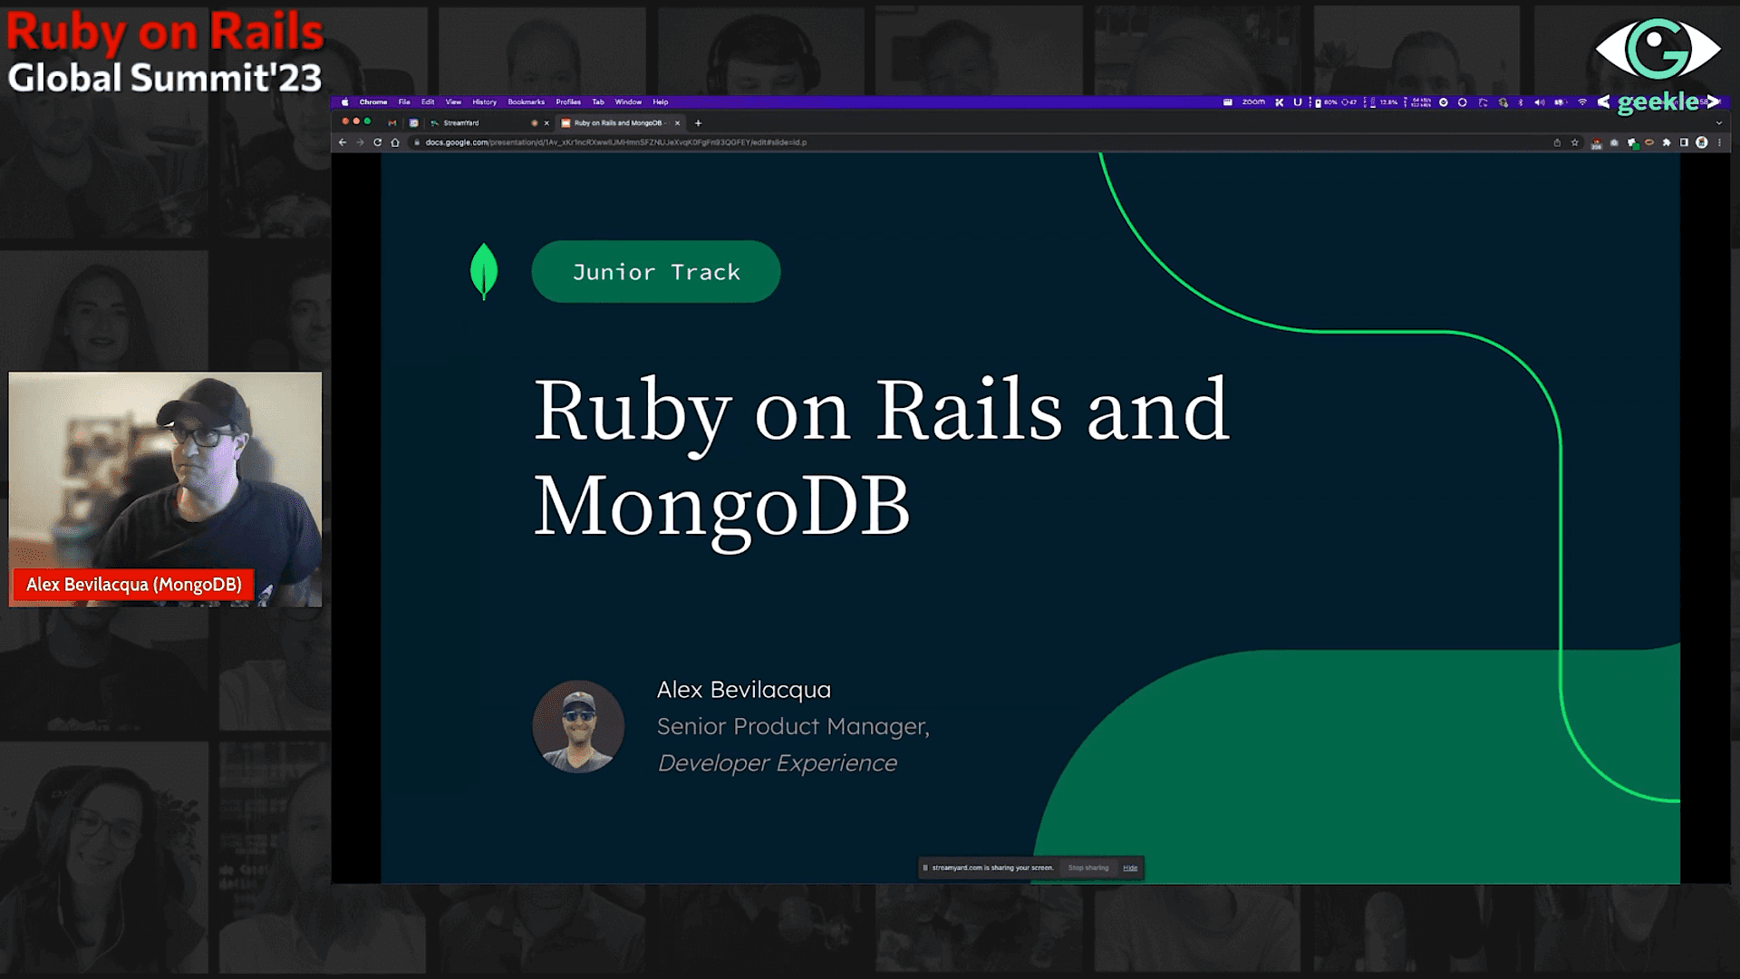Image resolution: width=1740 pixels, height=979 pixels.
Task: View site info via the lock icon
Action: tap(417, 142)
